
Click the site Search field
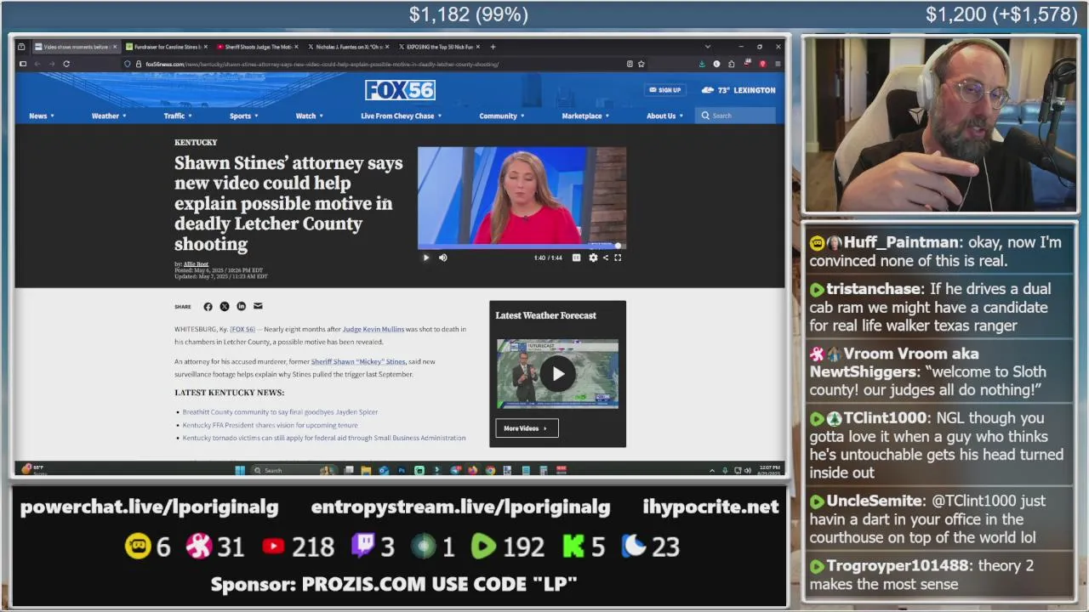(737, 116)
